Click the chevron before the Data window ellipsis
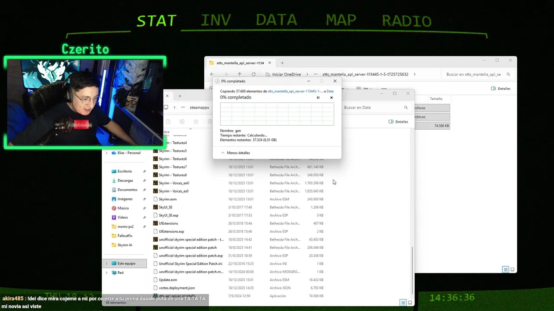The image size is (554, 311). 174,108
